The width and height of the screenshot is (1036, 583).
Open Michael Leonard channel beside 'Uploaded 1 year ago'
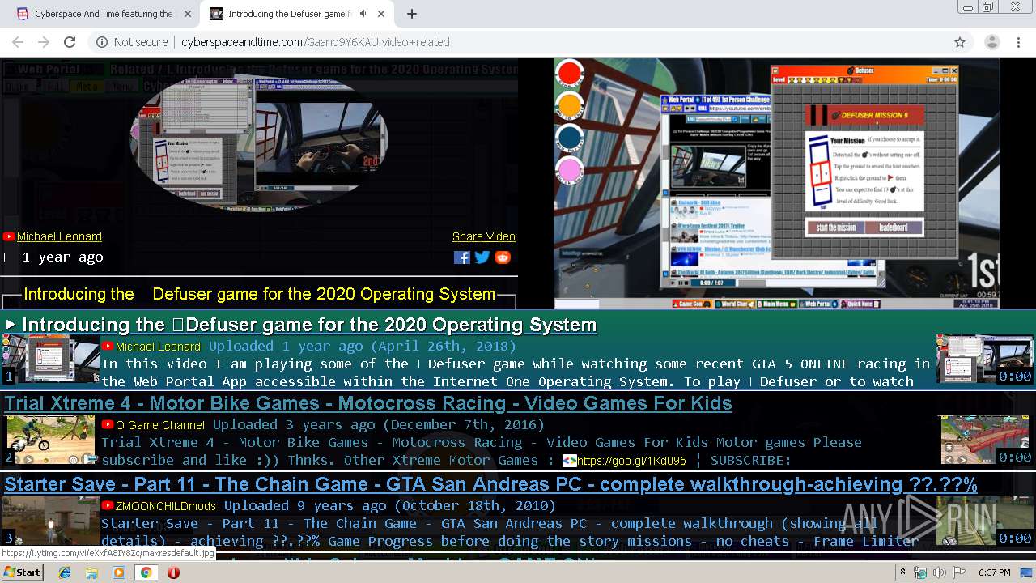[158, 347]
